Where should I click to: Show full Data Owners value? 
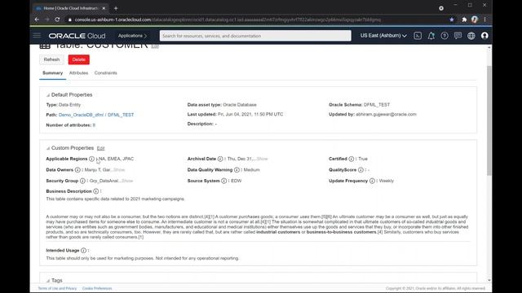[119, 170]
